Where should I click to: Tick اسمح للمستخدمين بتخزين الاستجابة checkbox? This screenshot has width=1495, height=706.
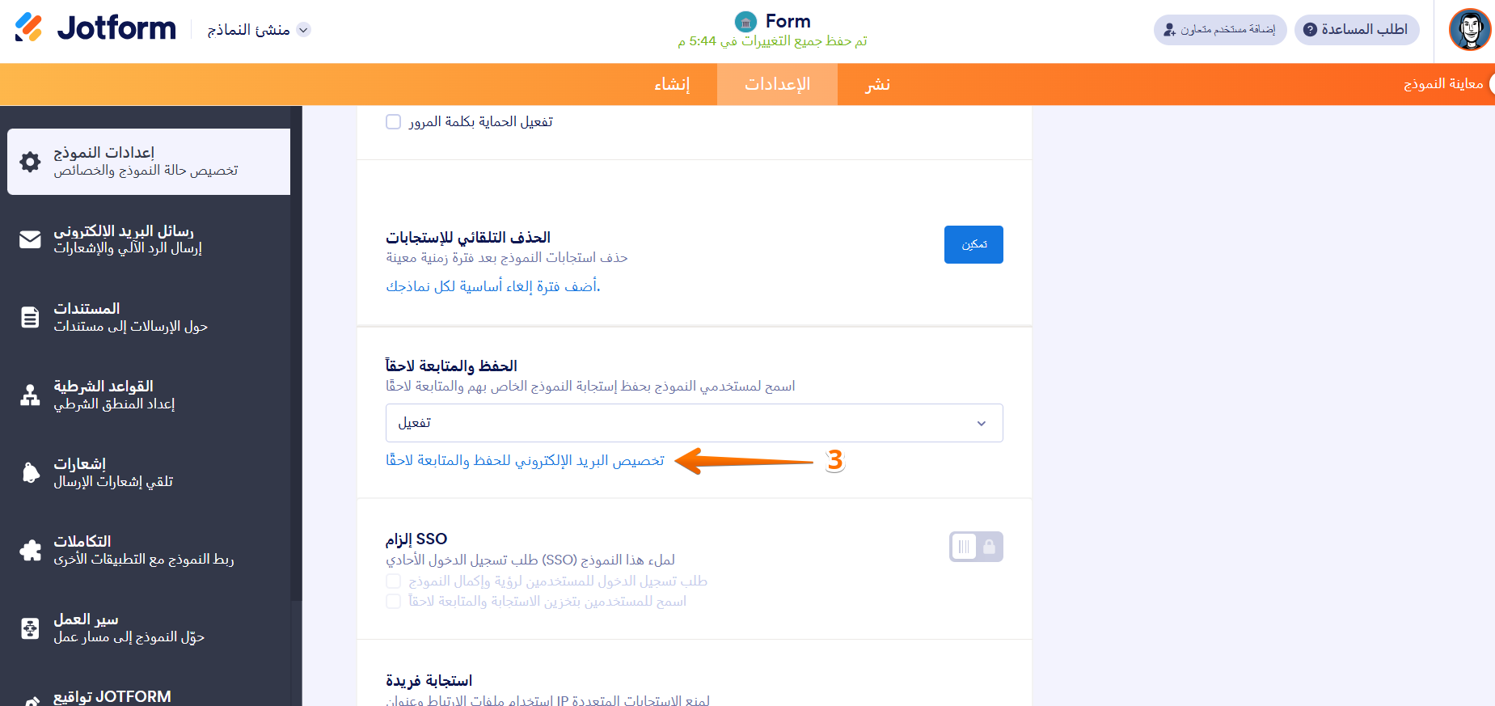(x=393, y=601)
